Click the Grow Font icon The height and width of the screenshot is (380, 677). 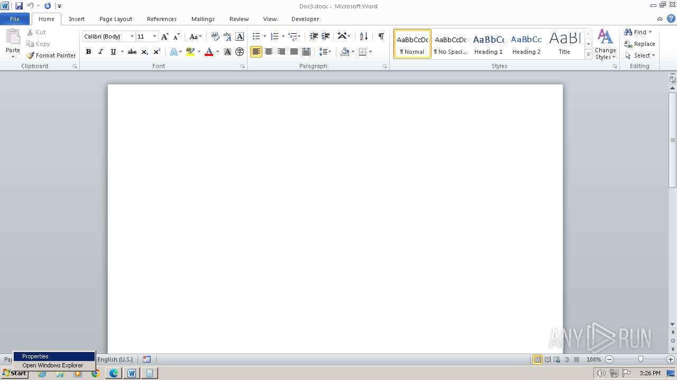click(165, 36)
